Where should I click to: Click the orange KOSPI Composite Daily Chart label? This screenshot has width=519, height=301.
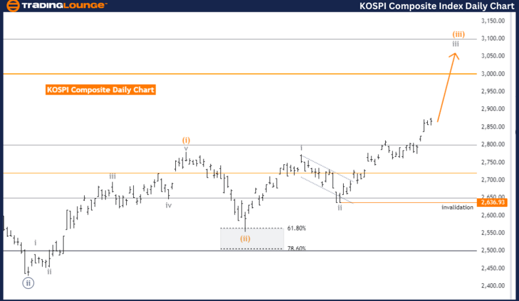point(100,90)
